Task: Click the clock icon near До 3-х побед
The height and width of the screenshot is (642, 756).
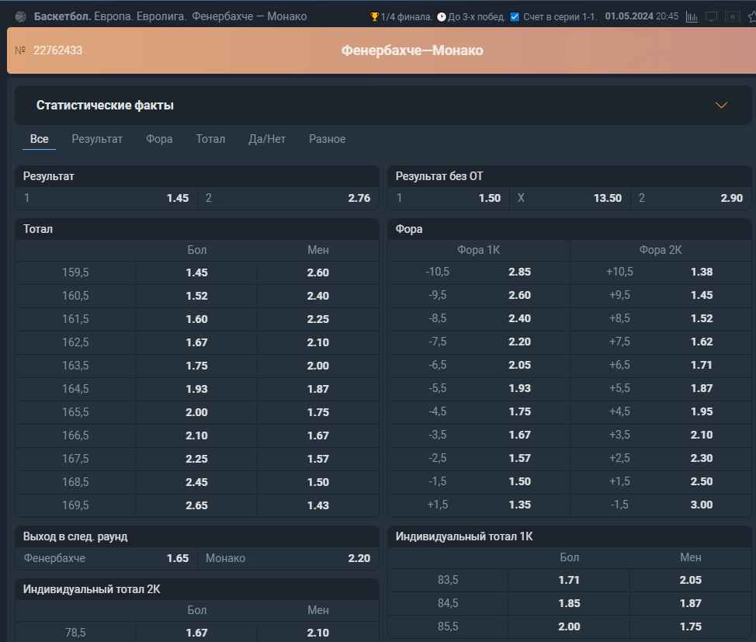Action: [x=441, y=17]
